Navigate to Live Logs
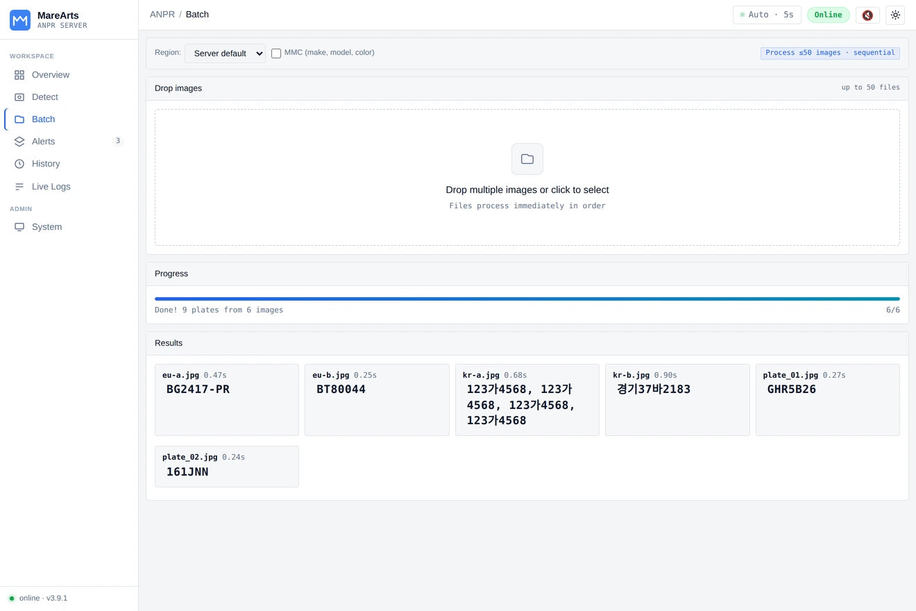This screenshot has width=916, height=611. point(69,187)
